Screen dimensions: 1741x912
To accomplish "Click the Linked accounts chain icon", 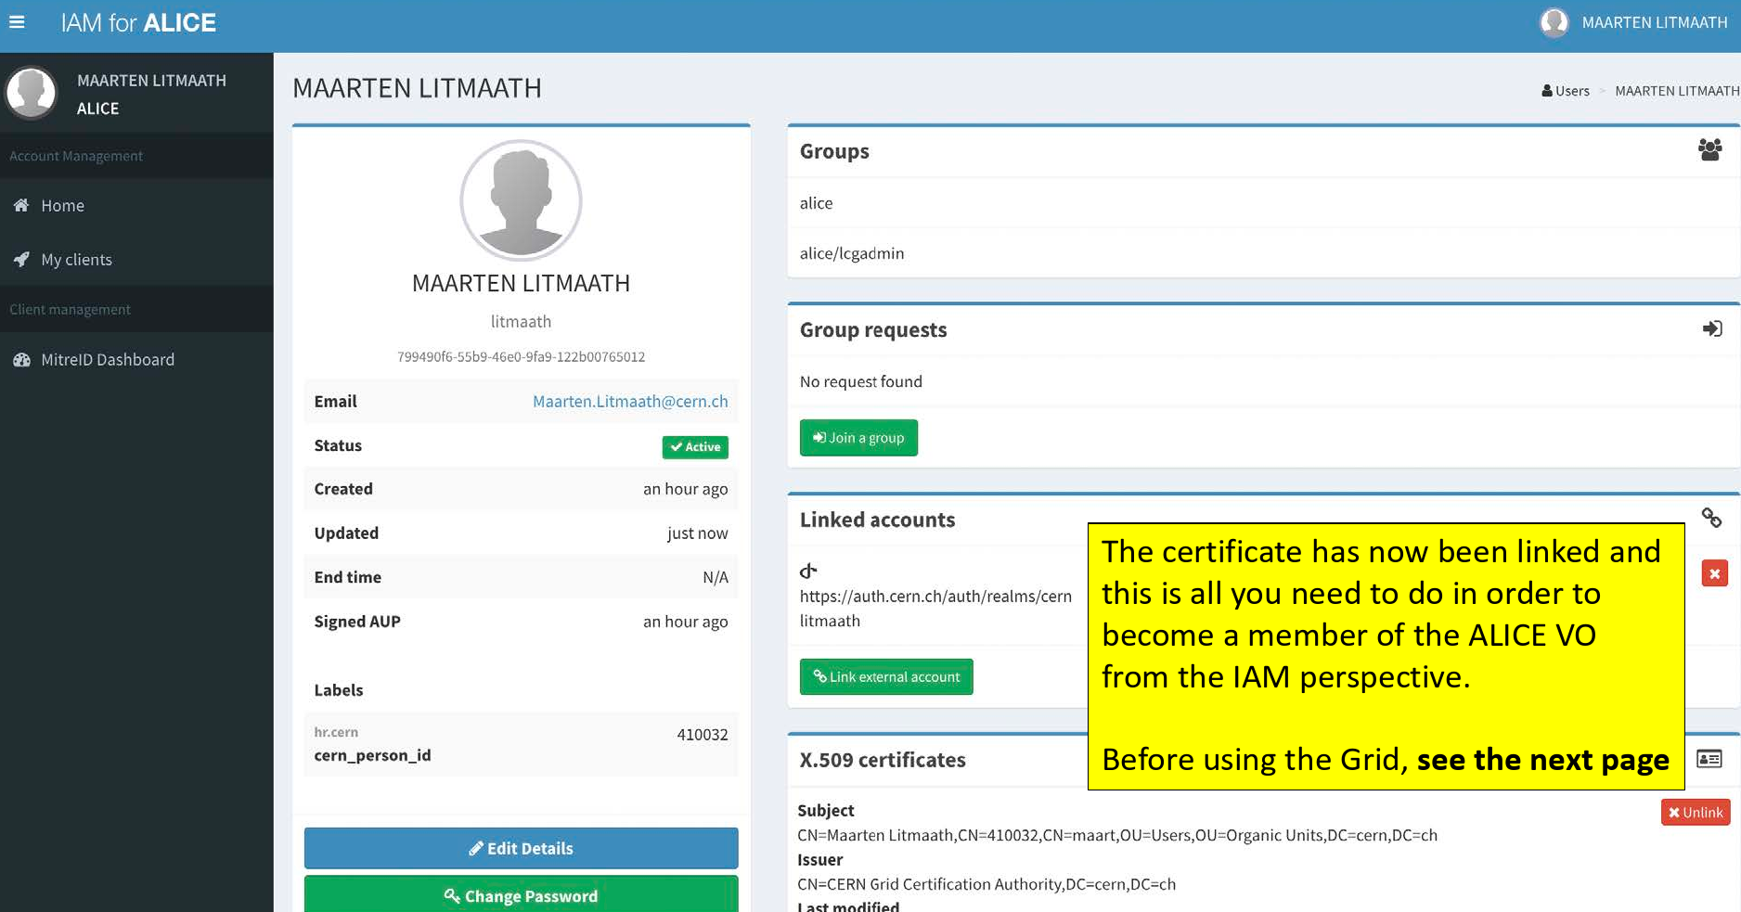I will pos(1711,518).
